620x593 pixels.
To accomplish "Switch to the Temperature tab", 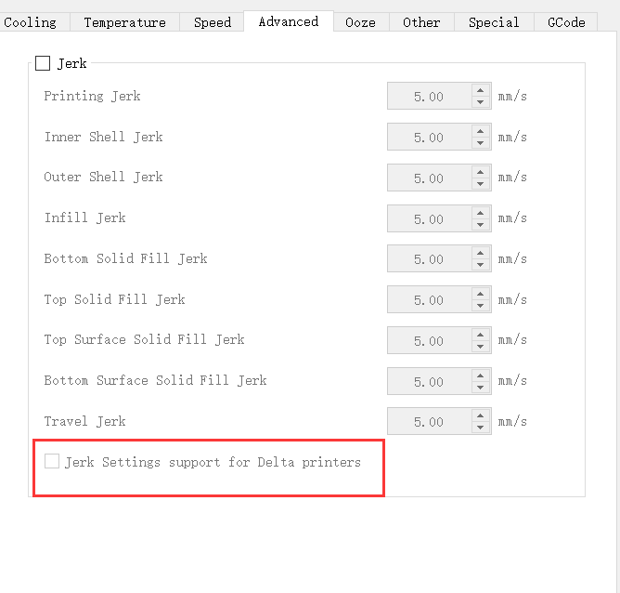I will [125, 22].
